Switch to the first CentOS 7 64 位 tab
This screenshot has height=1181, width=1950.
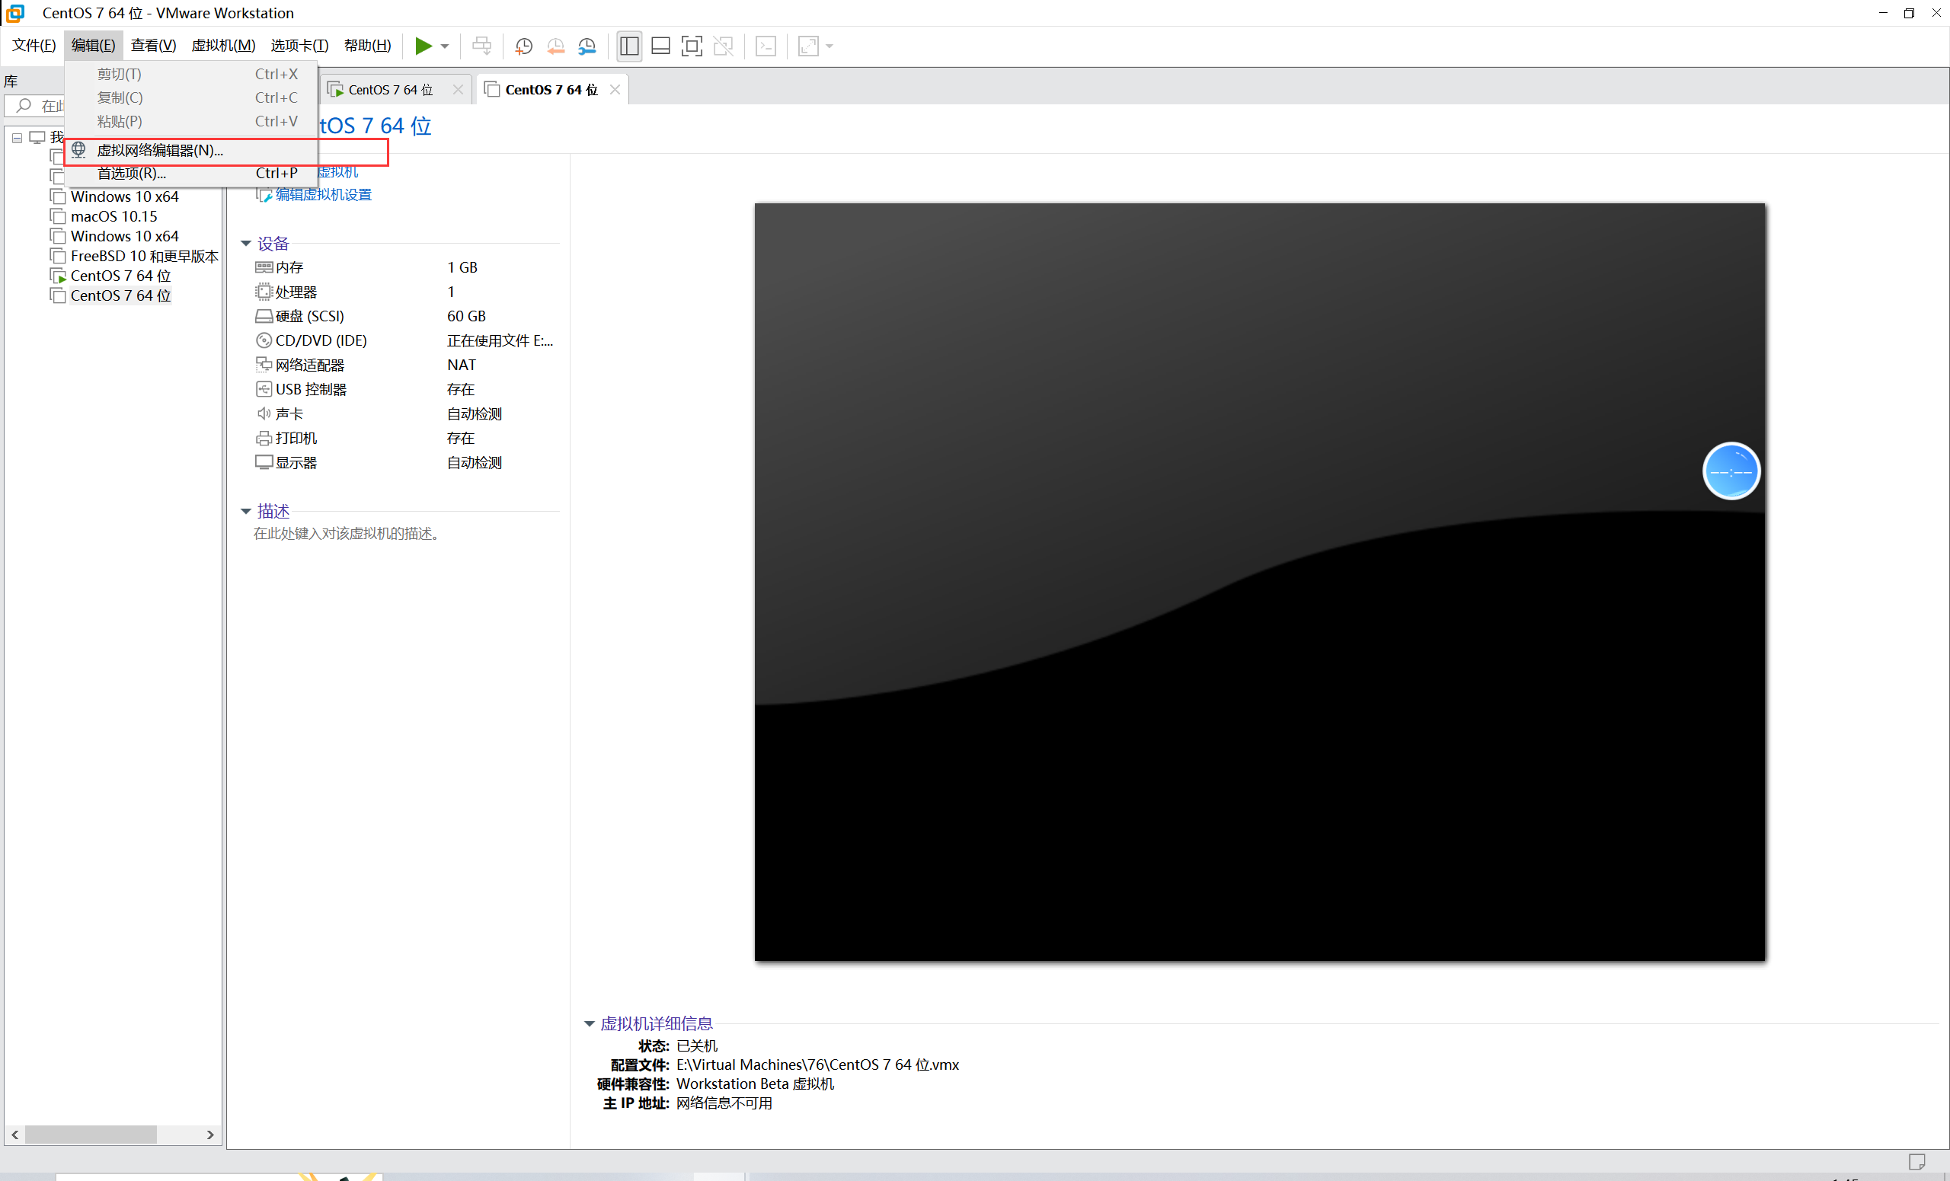coord(388,88)
